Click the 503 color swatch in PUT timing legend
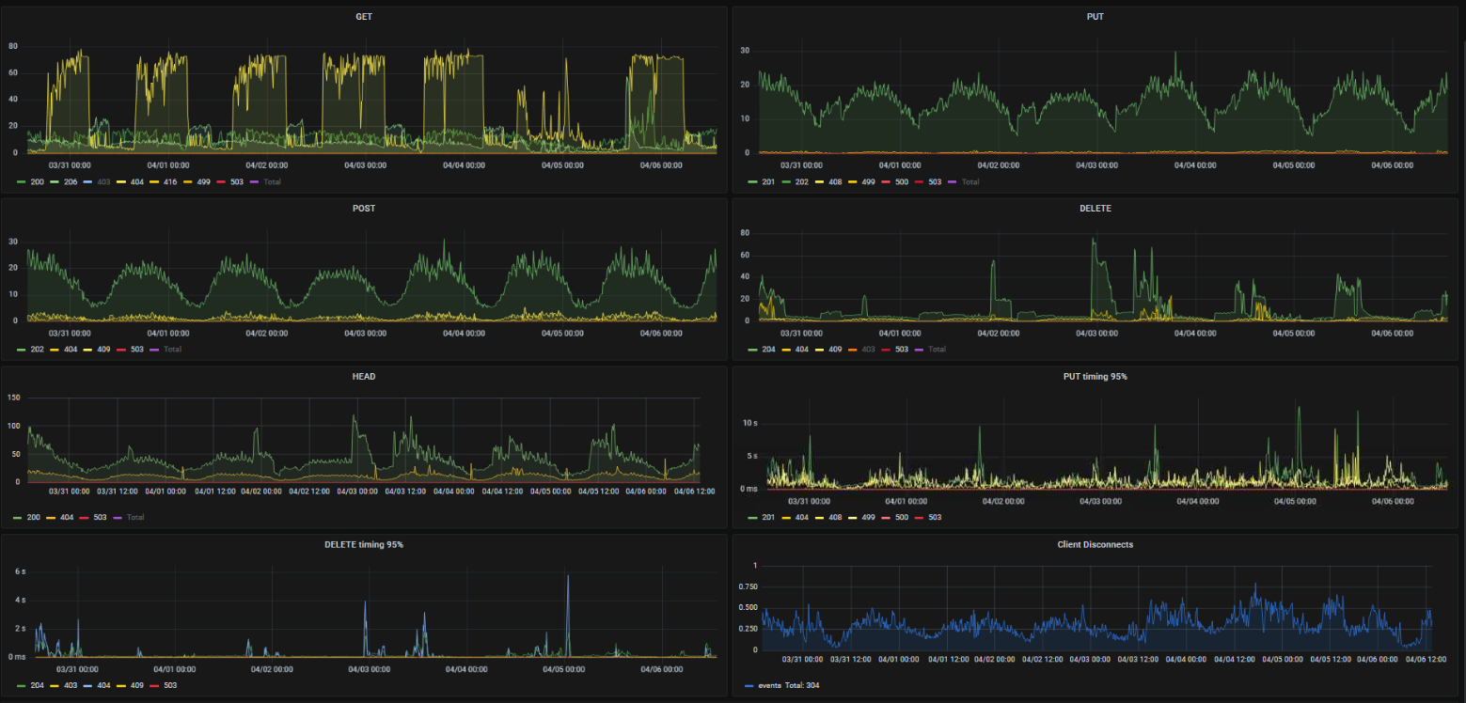This screenshot has width=1466, height=703. pyautogui.click(x=921, y=517)
